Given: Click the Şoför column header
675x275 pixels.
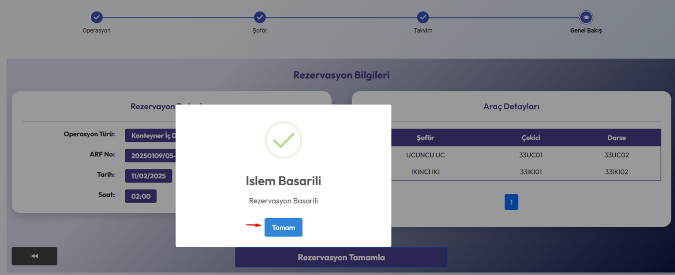Looking at the screenshot, I should (425, 137).
